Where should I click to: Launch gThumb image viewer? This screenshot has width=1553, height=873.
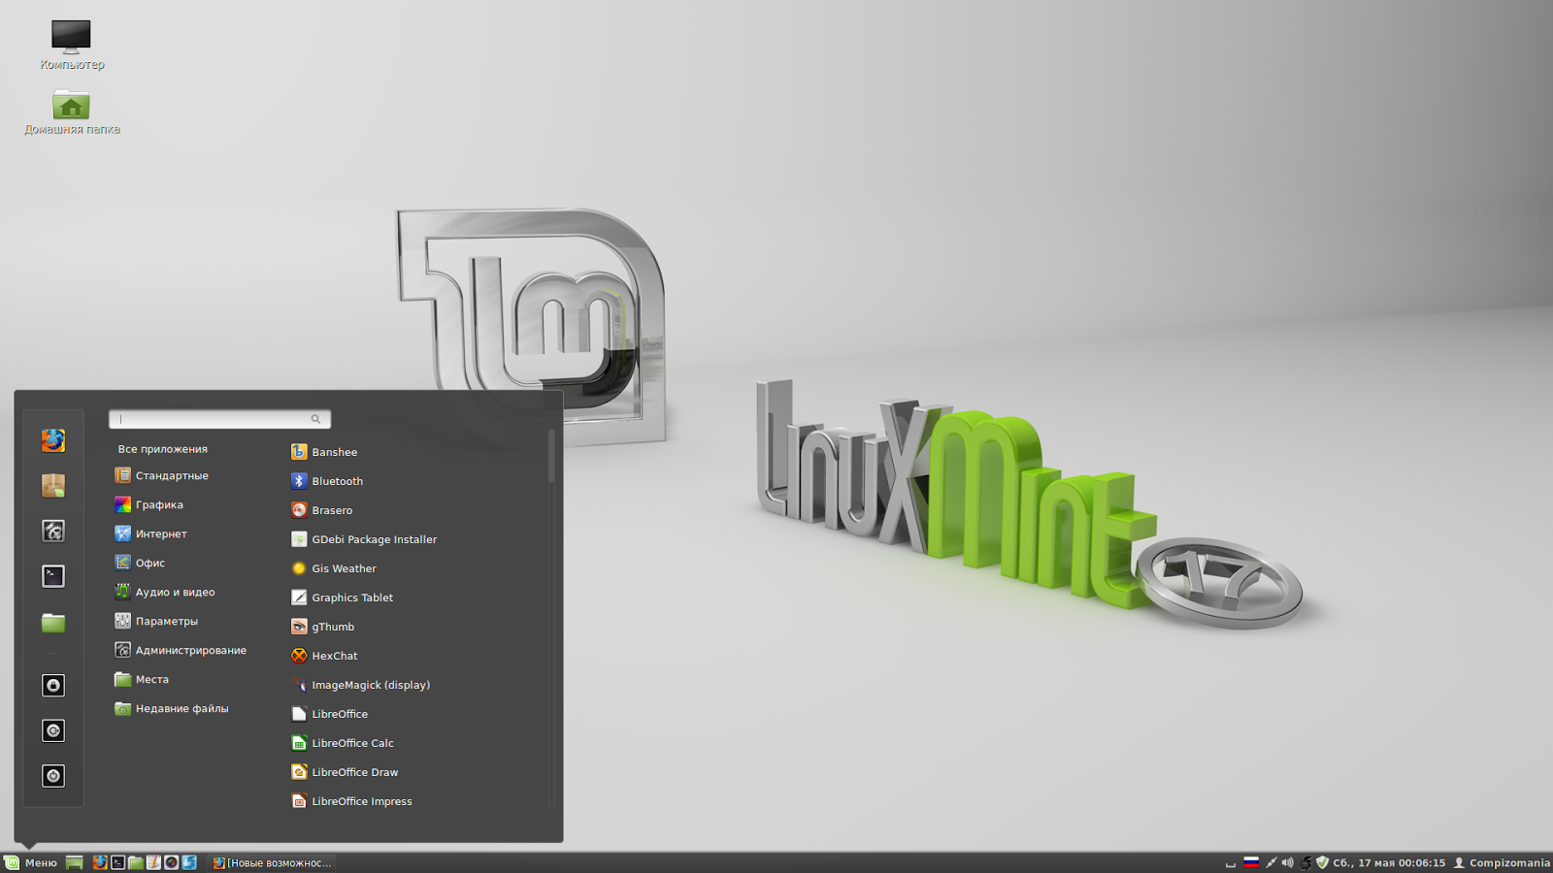pos(322,627)
